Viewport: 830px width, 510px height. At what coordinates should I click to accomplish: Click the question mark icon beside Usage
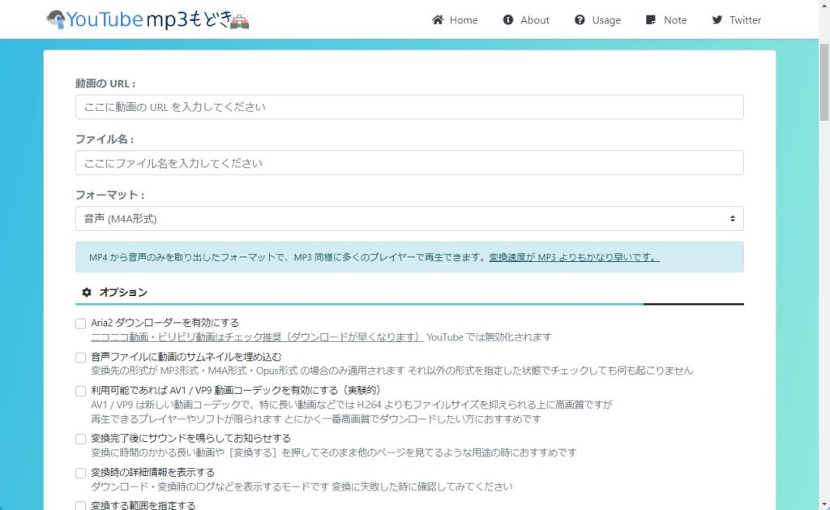point(580,20)
